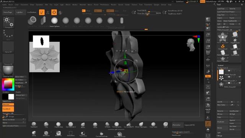245x138 pixels.
Task: Select the CurveMultiTube brush
Action: (x=119, y=134)
